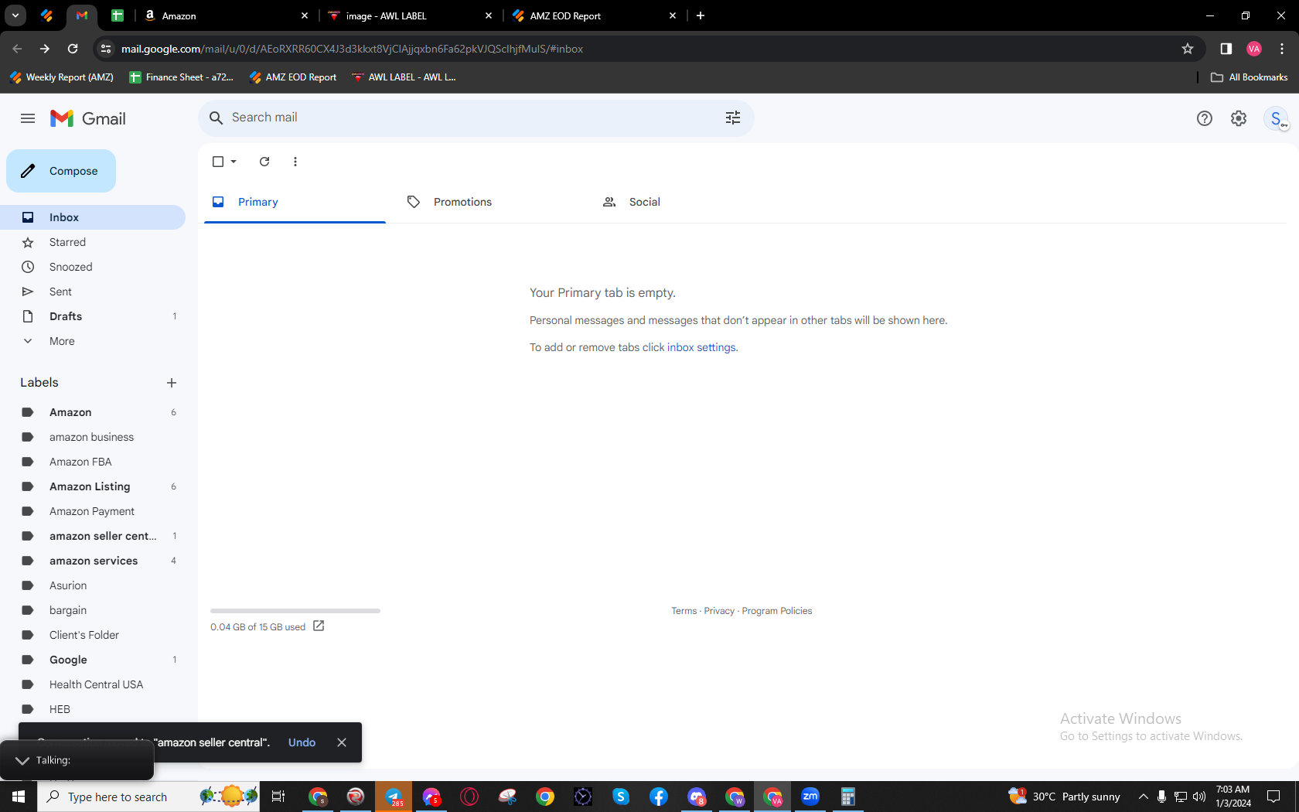Switch to image - AWL LABEL browser tab
The image size is (1299, 812).
point(410,15)
